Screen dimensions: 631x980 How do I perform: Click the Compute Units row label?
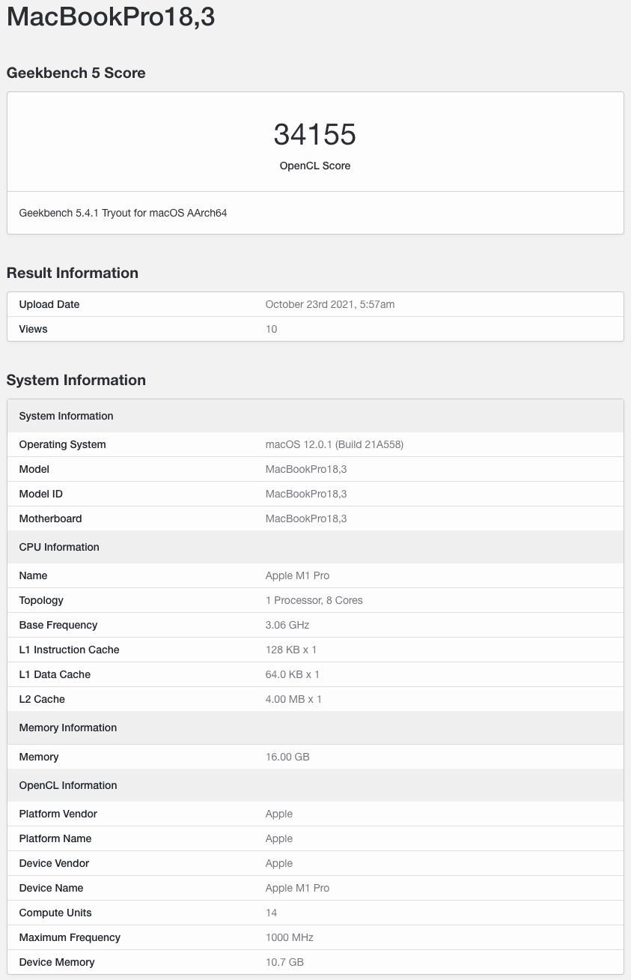point(55,913)
